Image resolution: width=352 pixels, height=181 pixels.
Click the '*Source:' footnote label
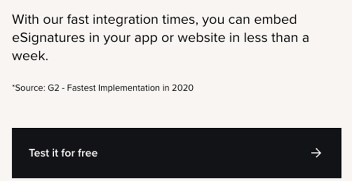[29, 88]
